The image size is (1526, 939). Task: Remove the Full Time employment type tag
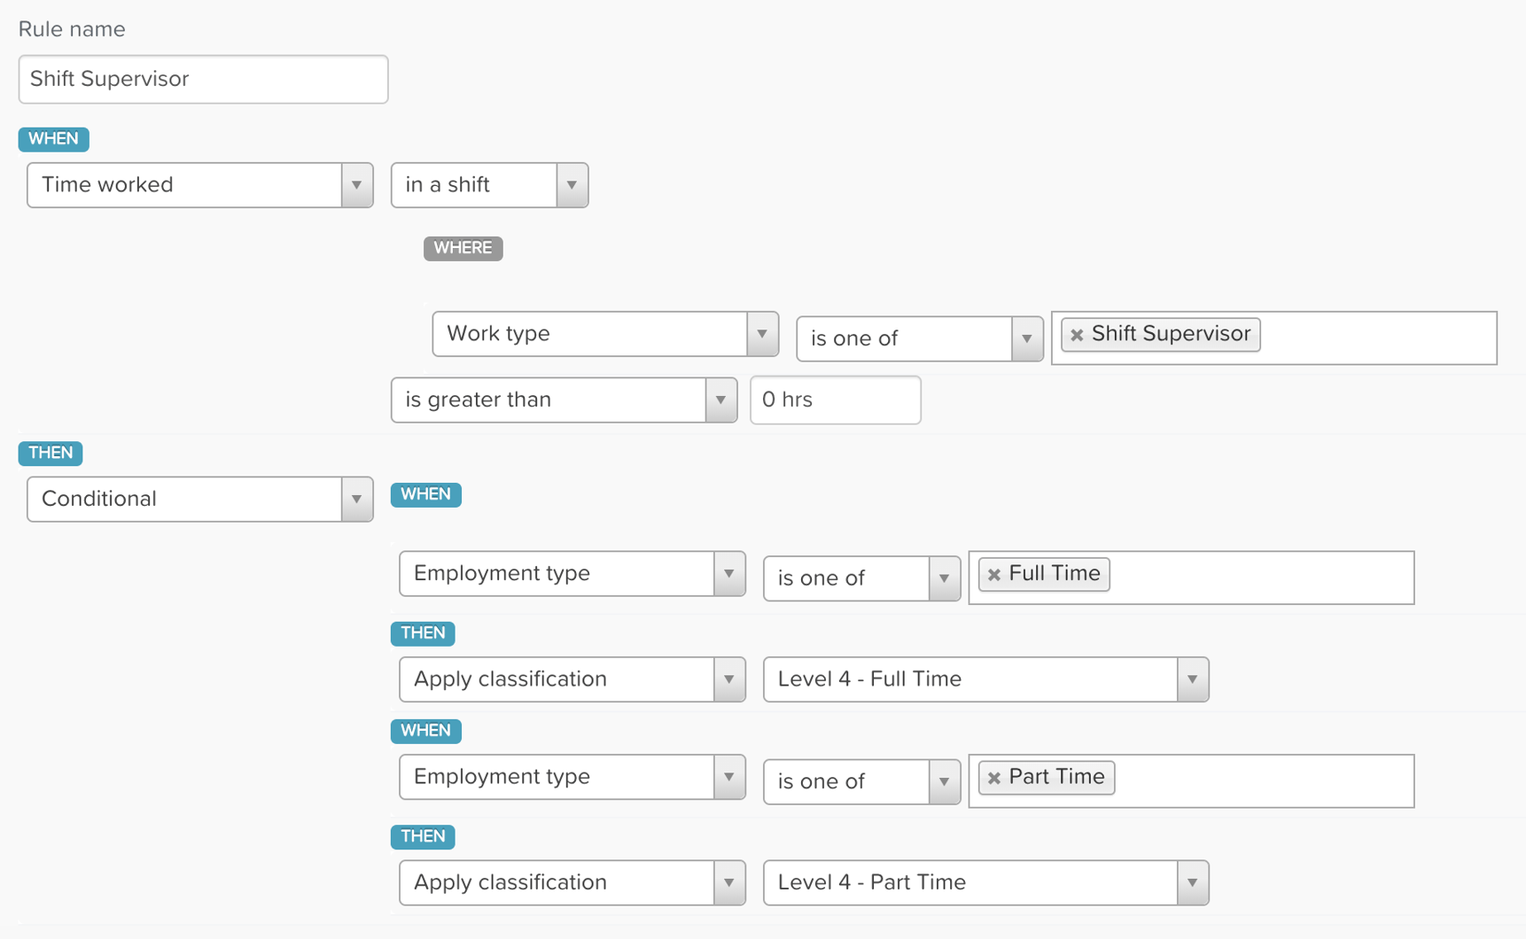pyautogui.click(x=993, y=574)
